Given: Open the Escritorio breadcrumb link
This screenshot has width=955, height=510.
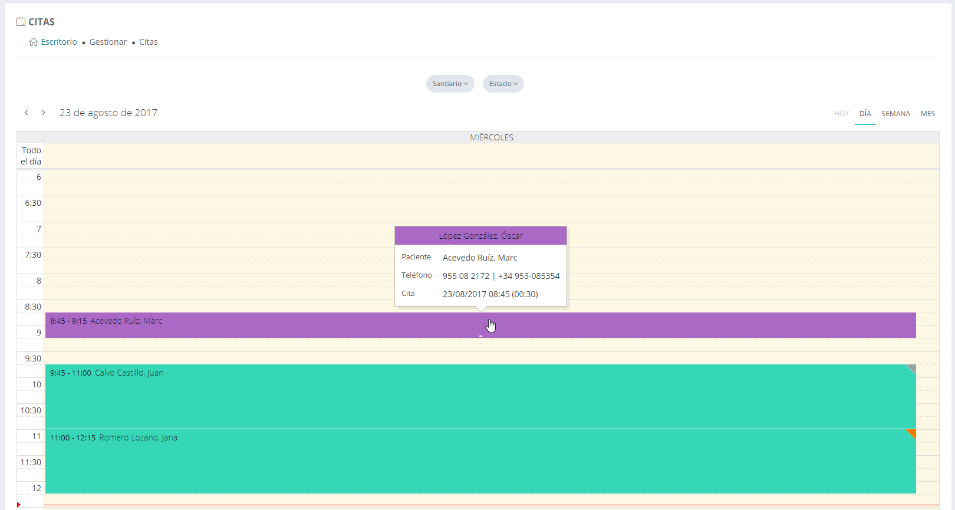Looking at the screenshot, I should [59, 42].
